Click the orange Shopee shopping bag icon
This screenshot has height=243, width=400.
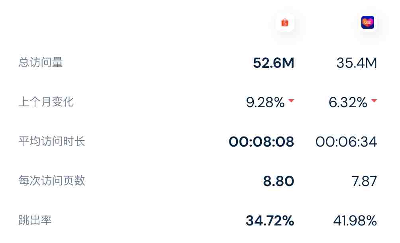tap(285, 23)
